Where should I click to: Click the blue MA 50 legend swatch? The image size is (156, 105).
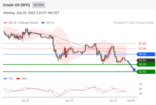click(43, 23)
